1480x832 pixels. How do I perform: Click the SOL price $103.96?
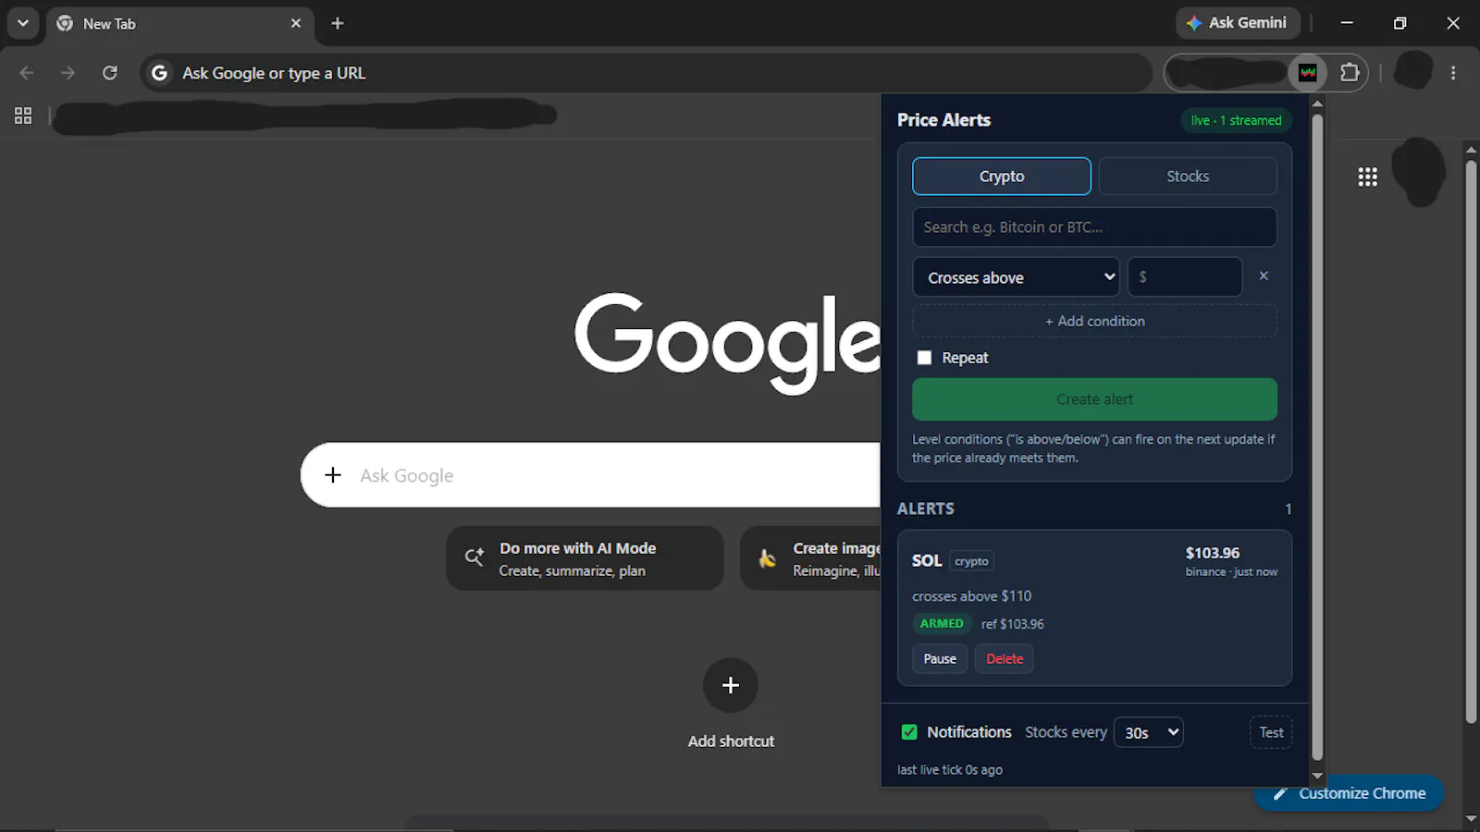tap(1213, 553)
